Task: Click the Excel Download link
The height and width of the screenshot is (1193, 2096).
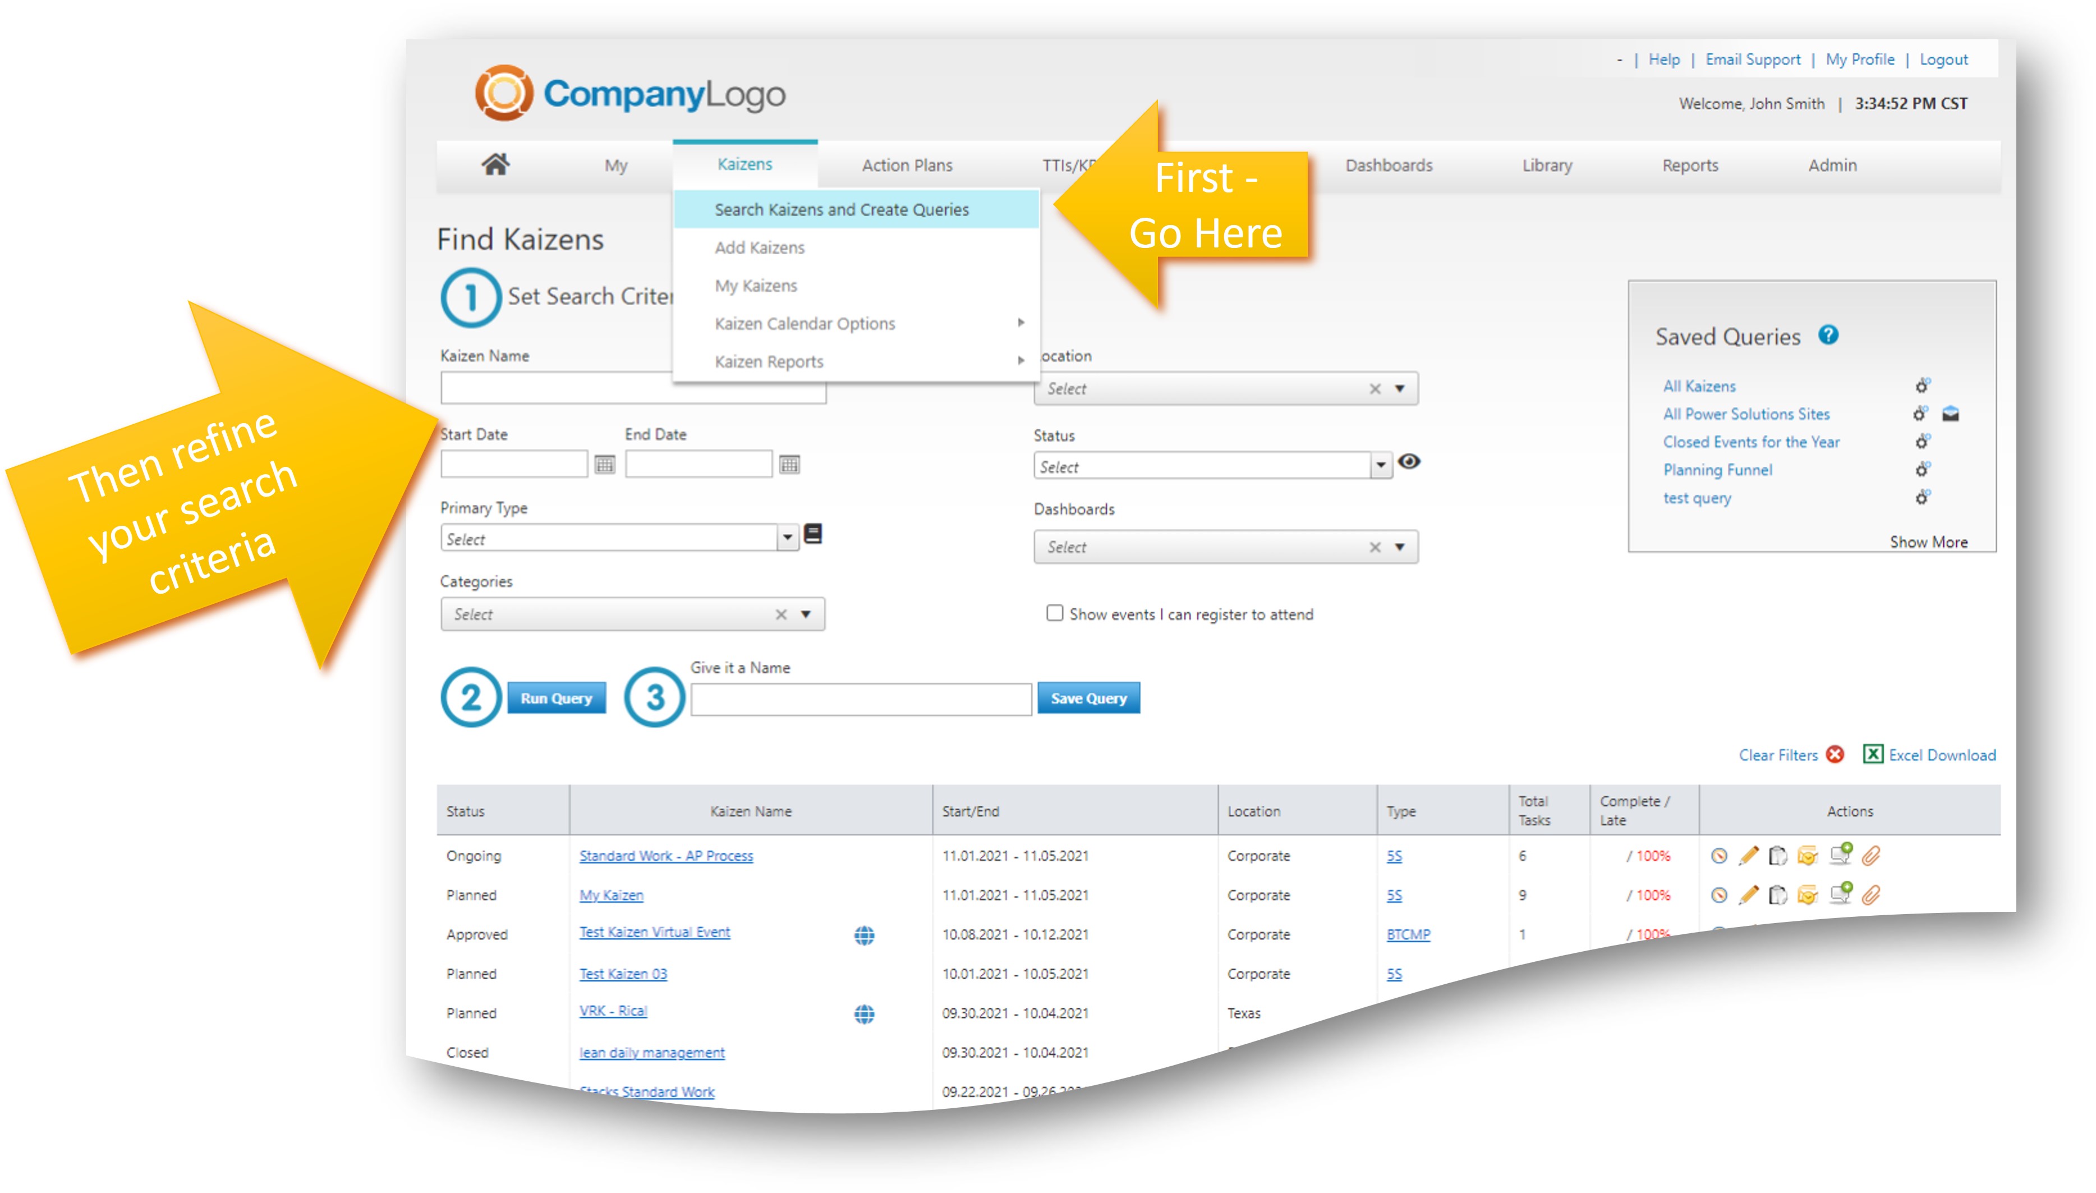Action: (x=1941, y=755)
